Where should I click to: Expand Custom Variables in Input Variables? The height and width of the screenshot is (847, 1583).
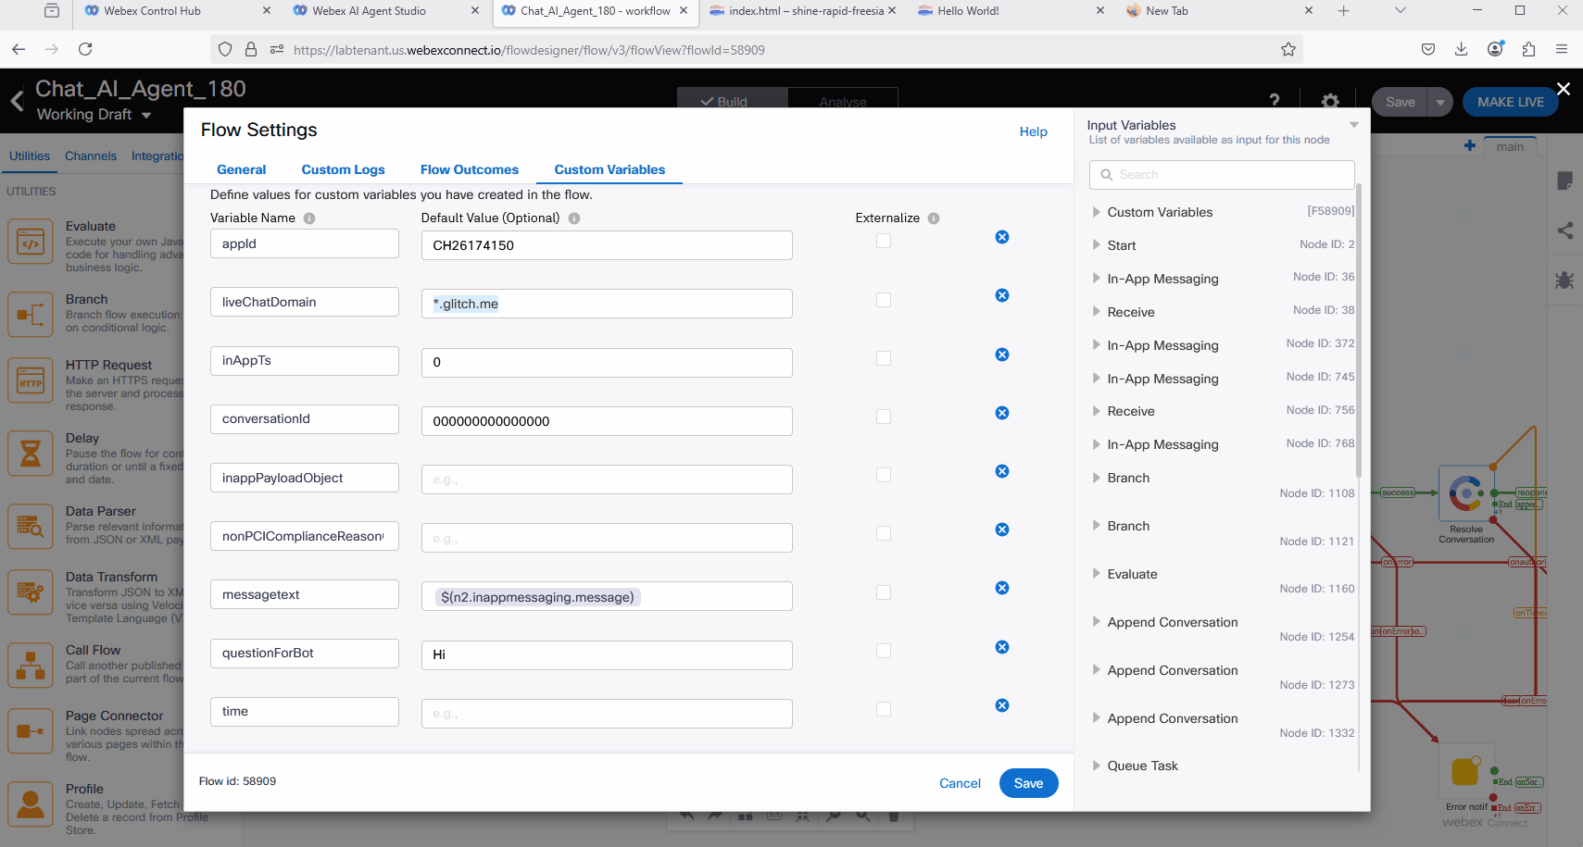click(x=1097, y=212)
